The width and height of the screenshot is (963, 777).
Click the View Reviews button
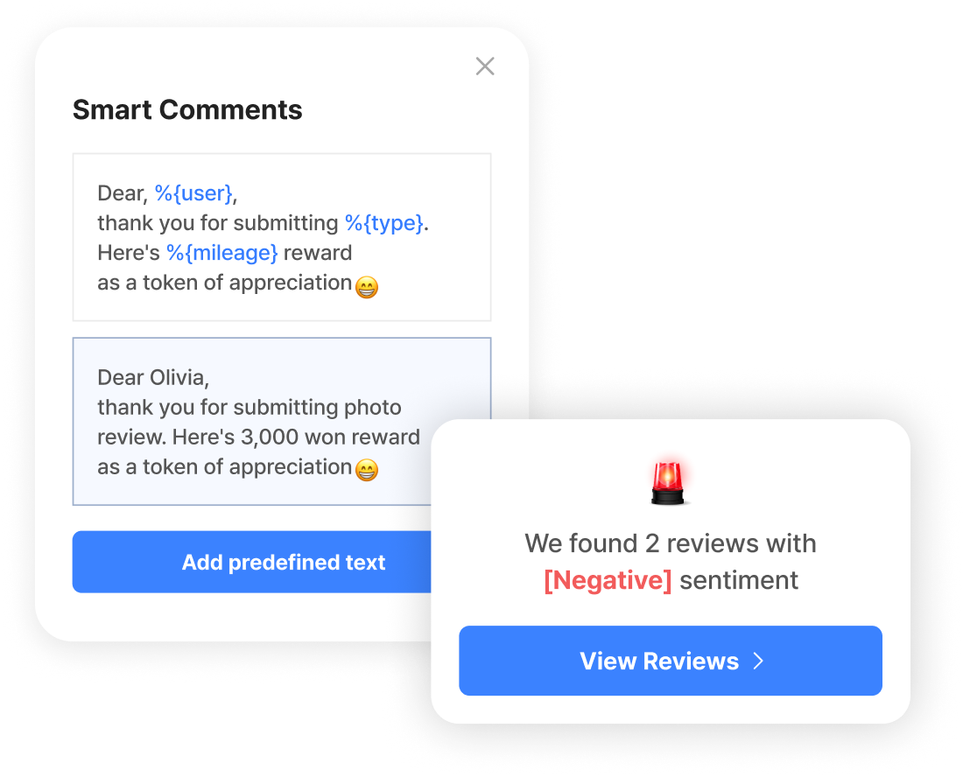tap(671, 661)
